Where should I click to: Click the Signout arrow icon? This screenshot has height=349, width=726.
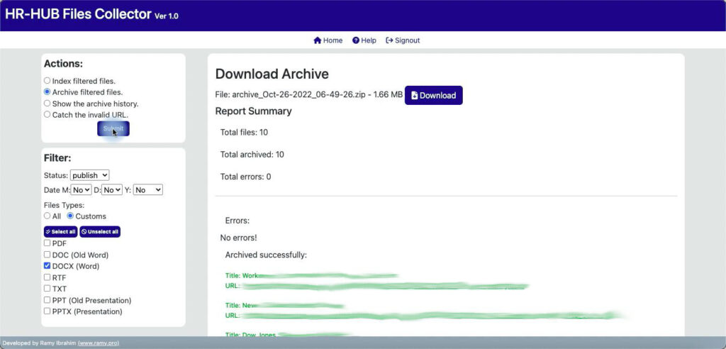click(389, 40)
